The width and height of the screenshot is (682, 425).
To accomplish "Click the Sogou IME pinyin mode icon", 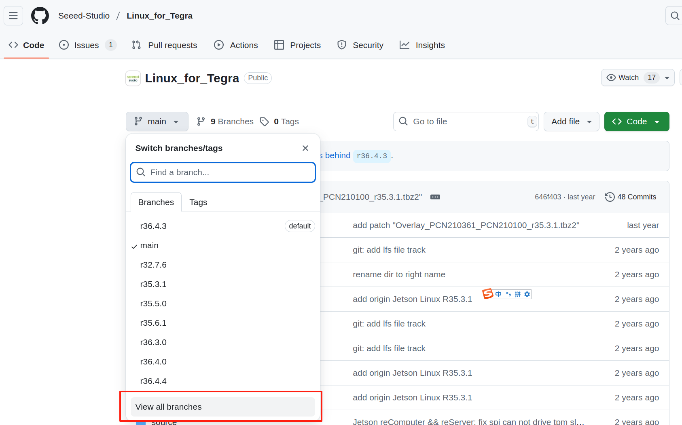I will pos(518,294).
